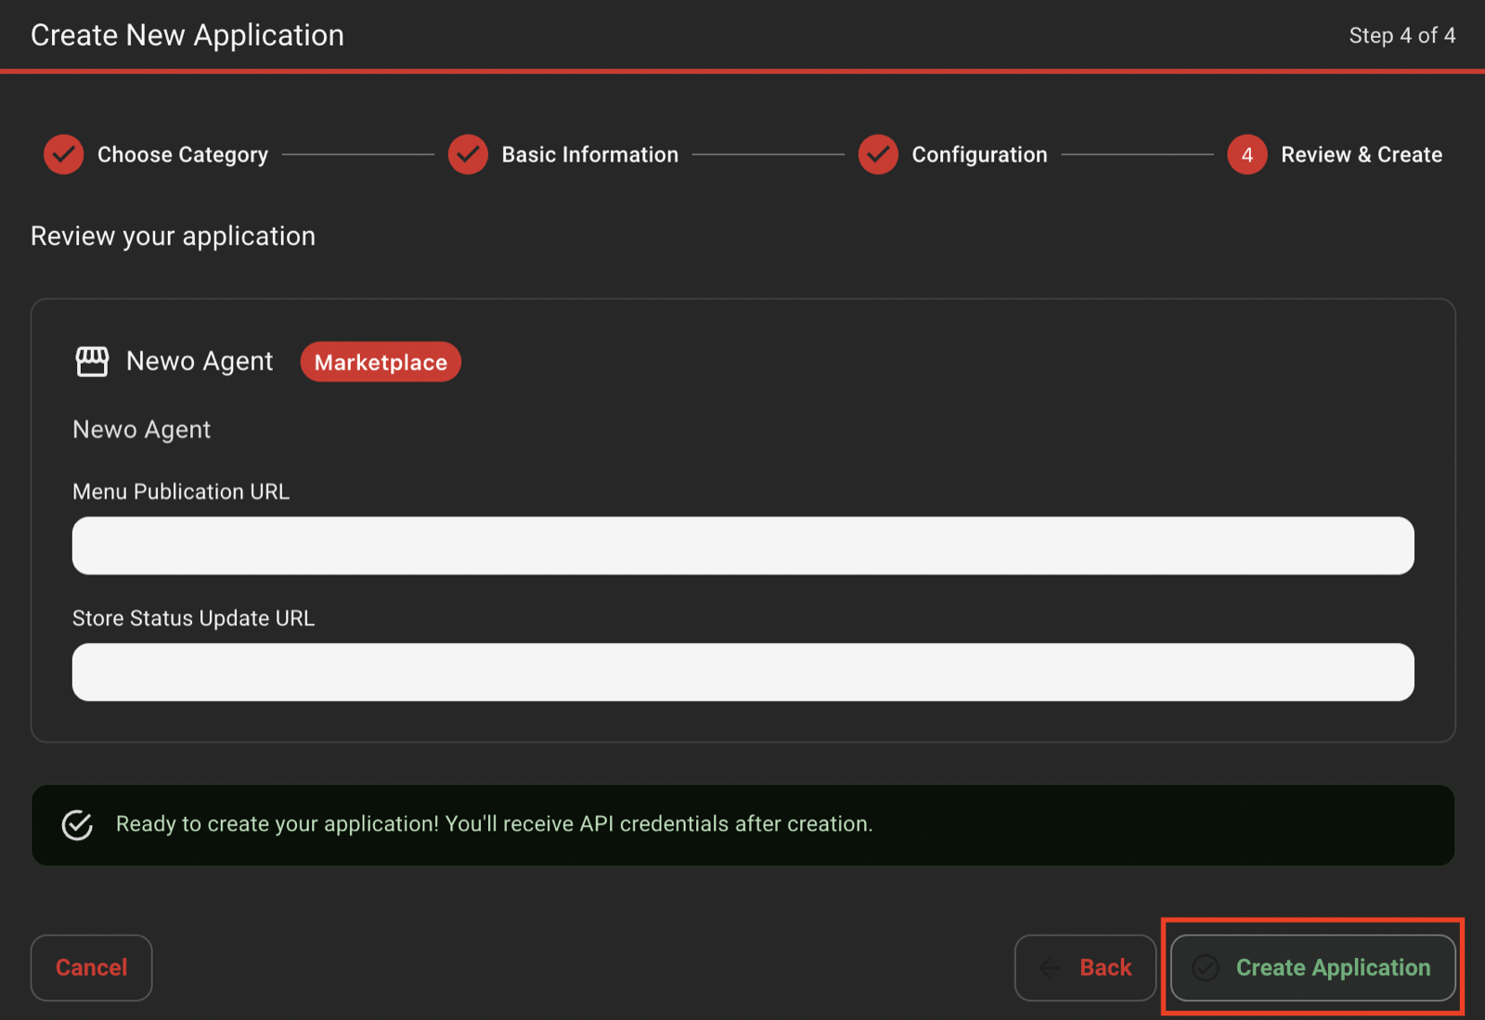Select the Review & Create step label
Viewport: 1485px width, 1020px height.
coord(1362,155)
